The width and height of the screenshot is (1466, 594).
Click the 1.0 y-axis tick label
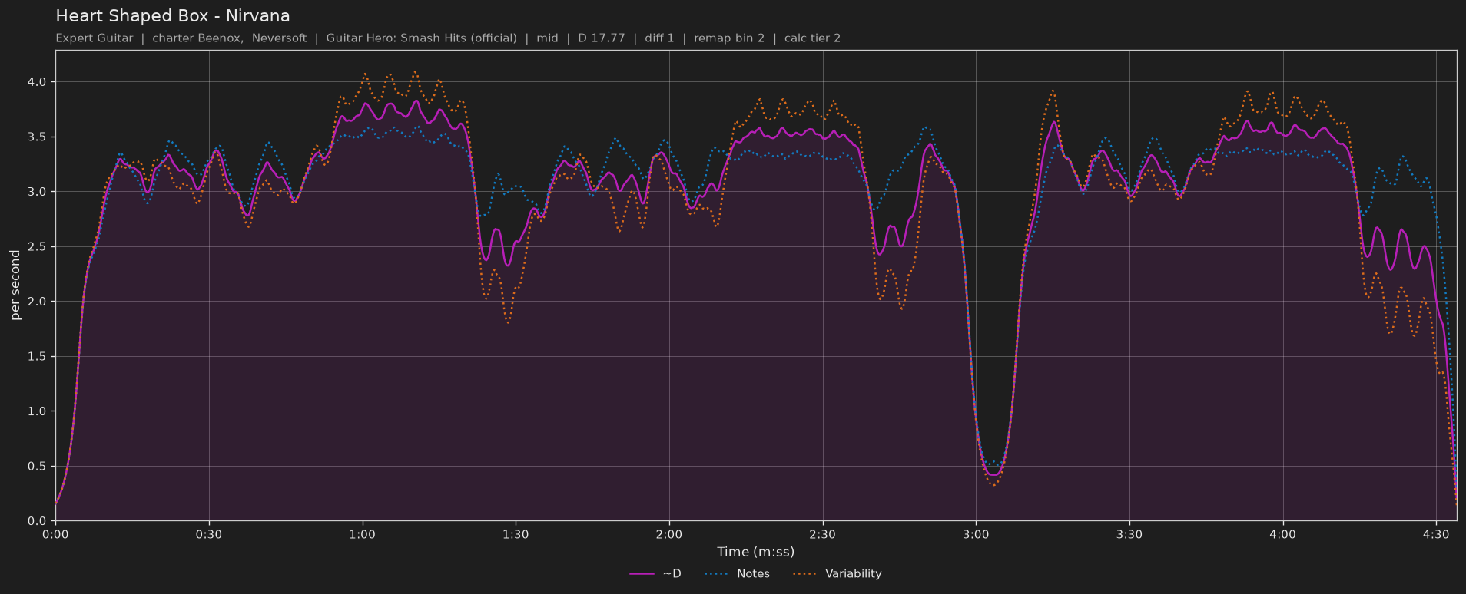point(37,411)
